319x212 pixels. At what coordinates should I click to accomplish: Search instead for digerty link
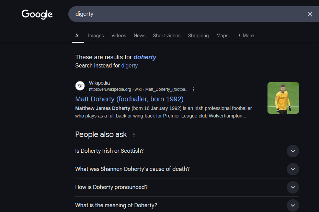click(x=129, y=66)
